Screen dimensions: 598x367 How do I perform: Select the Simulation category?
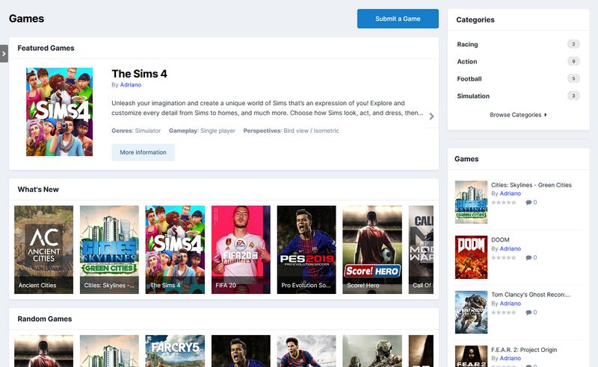click(x=473, y=96)
